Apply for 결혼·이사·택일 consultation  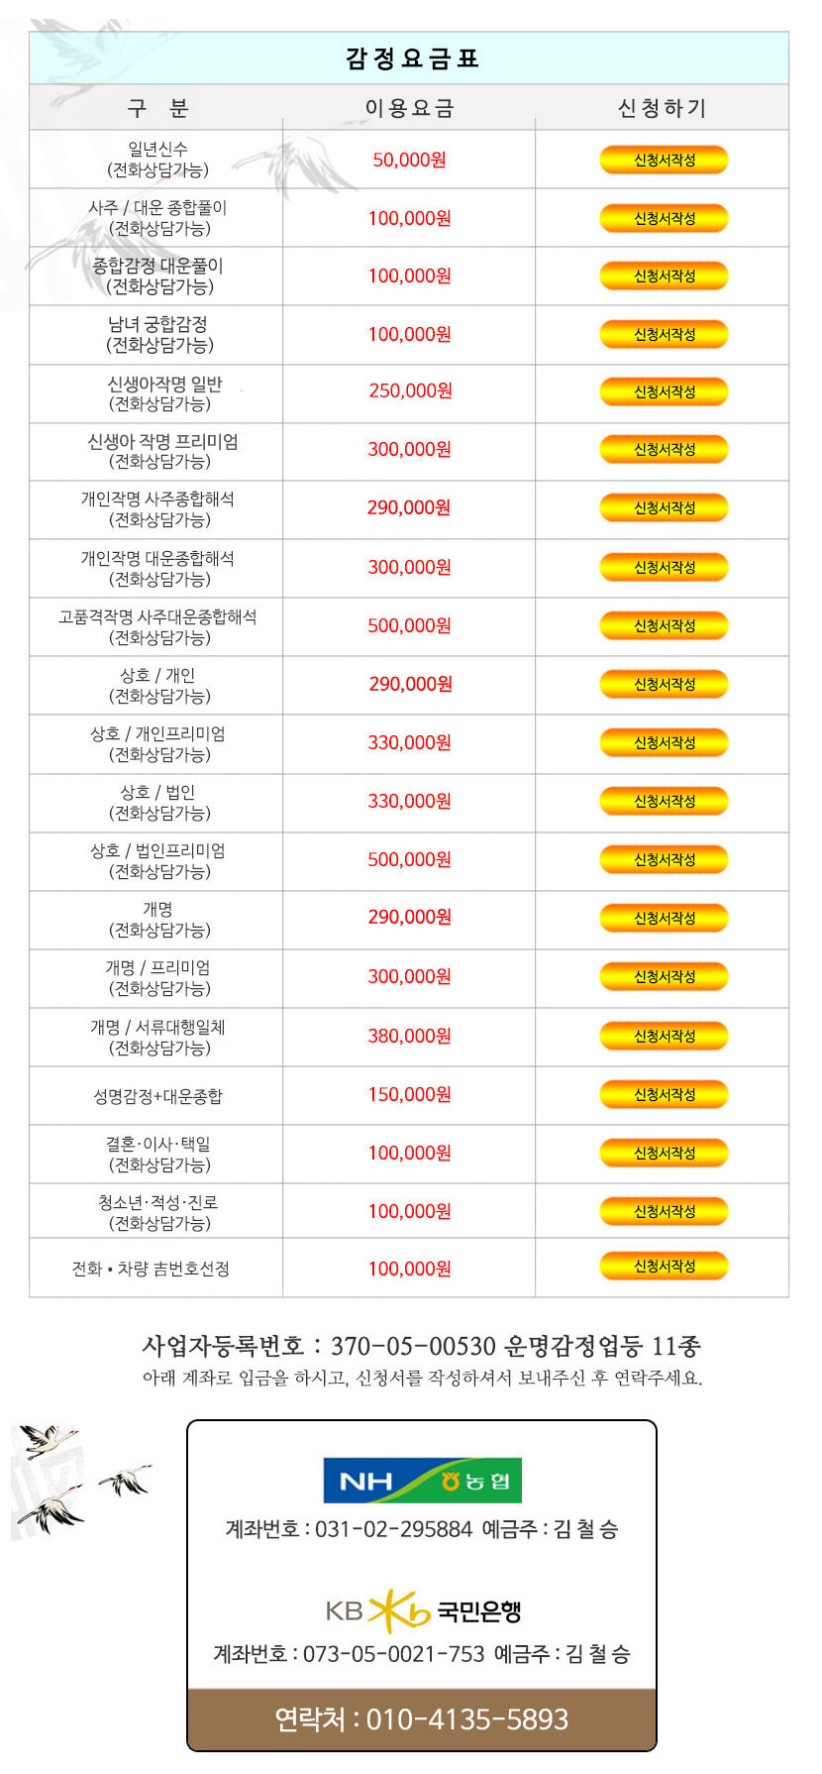point(664,1153)
